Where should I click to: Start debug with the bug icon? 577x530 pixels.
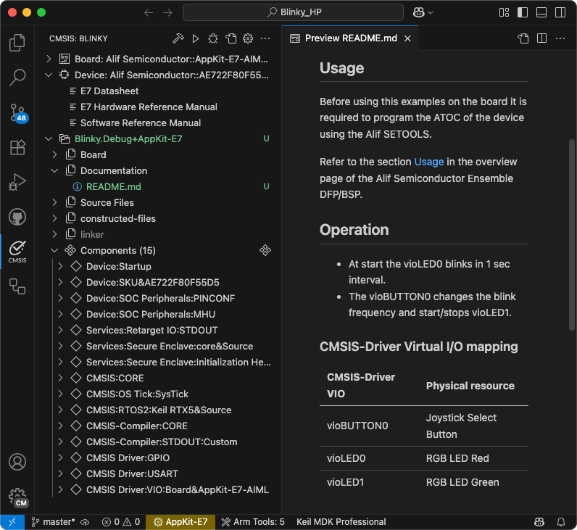pos(212,38)
